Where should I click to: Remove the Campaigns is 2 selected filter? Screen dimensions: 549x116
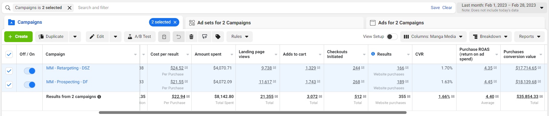(x=70, y=8)
